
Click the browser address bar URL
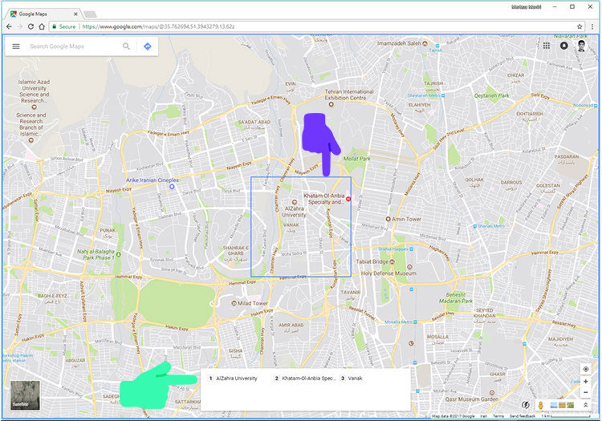[x=158, y=27]
